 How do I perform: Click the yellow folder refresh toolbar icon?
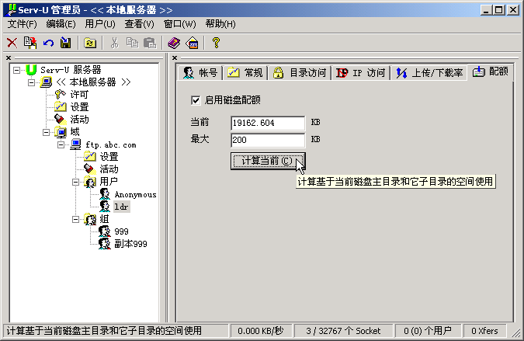[90, 43]
